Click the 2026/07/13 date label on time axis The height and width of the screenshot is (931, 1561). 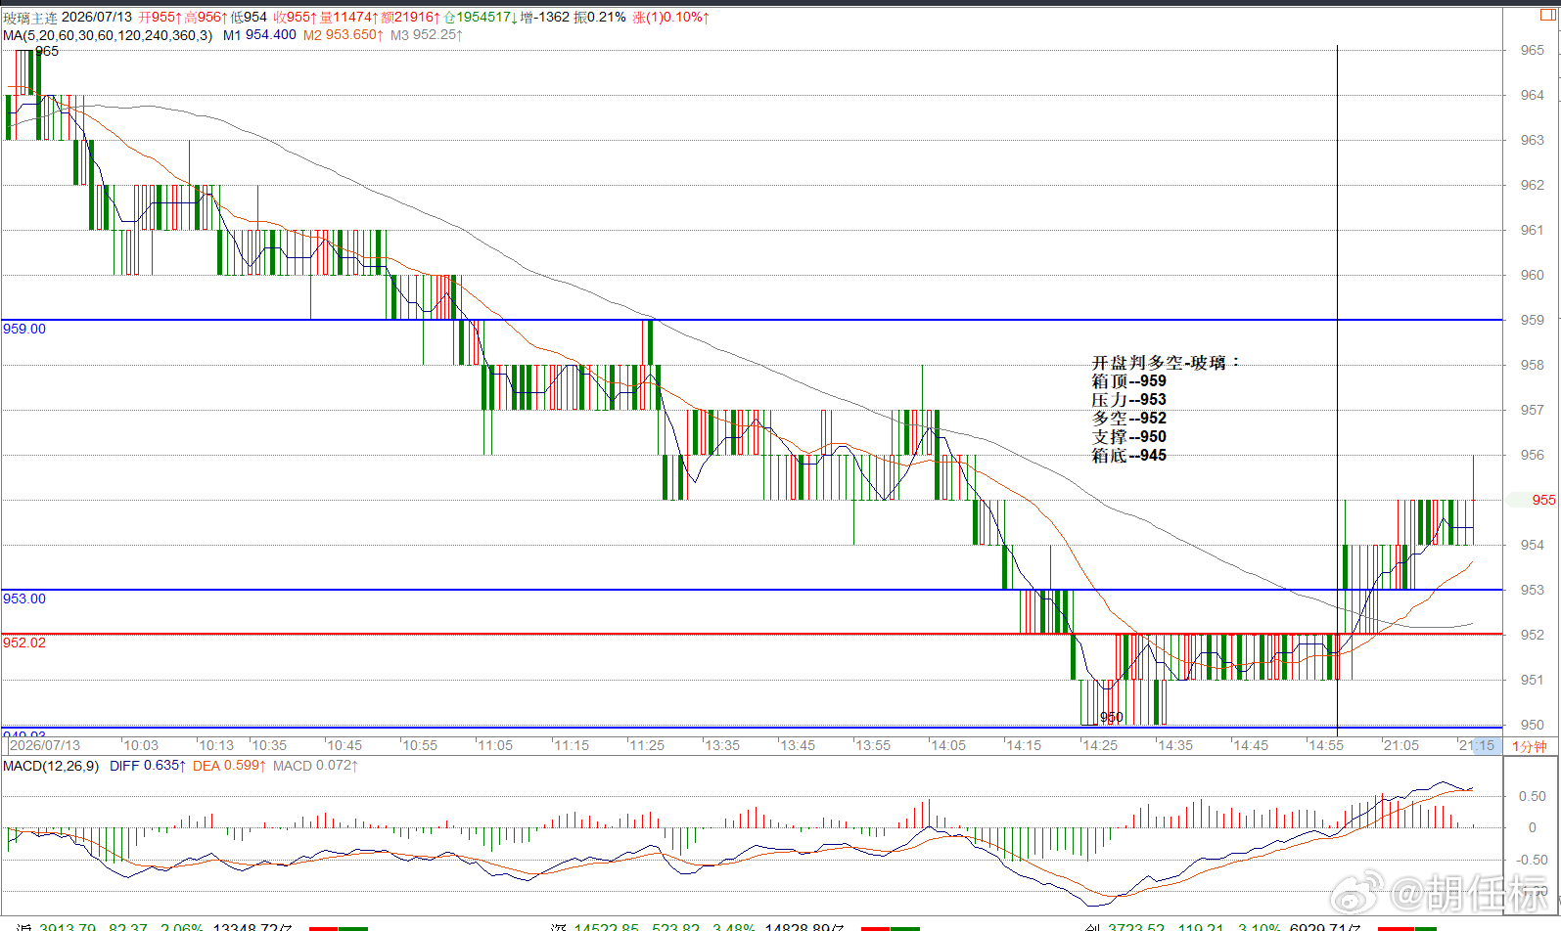(x=45, y=745)
